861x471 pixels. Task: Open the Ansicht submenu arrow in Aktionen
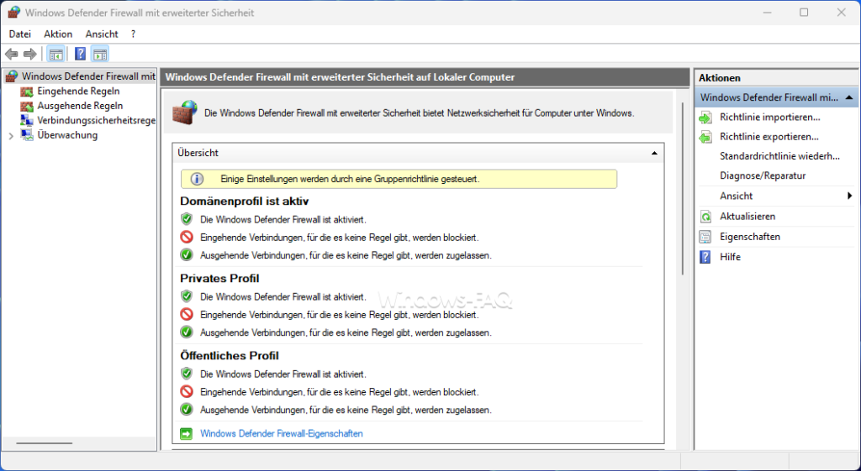click(849, 196)
